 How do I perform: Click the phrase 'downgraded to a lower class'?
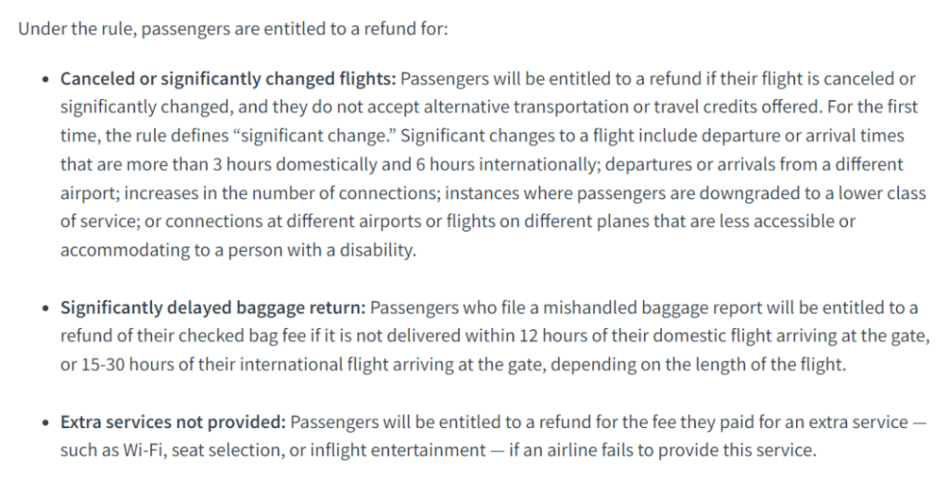point(812,194)
